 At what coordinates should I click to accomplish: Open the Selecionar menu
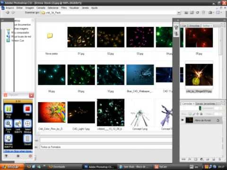(53, 8)
